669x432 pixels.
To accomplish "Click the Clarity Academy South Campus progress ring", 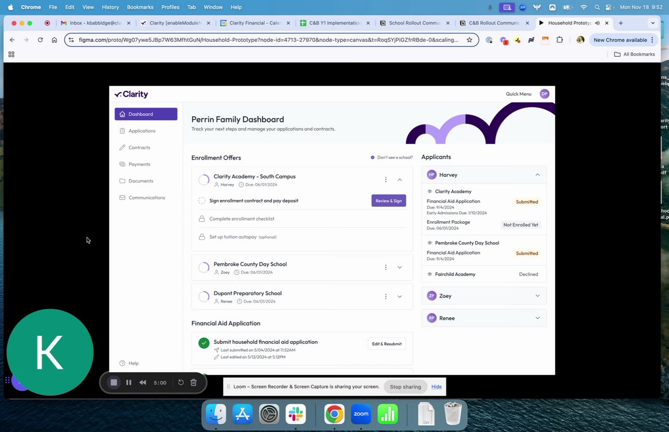I will click(204, 180).
